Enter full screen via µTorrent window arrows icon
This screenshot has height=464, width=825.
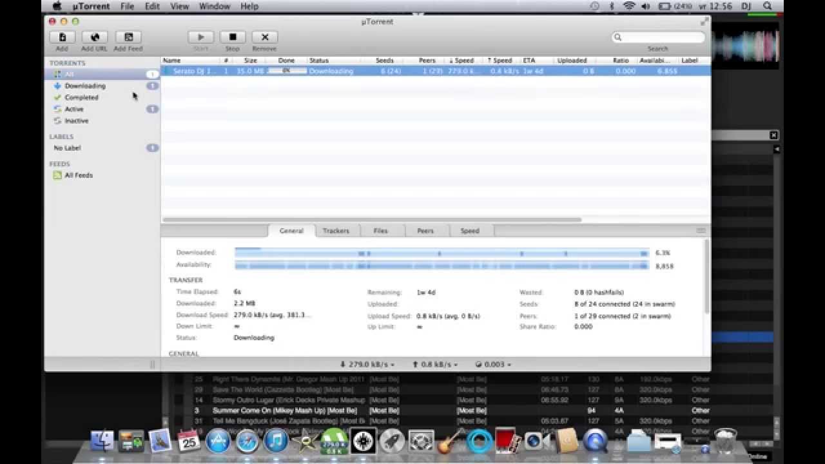point(704,21)
